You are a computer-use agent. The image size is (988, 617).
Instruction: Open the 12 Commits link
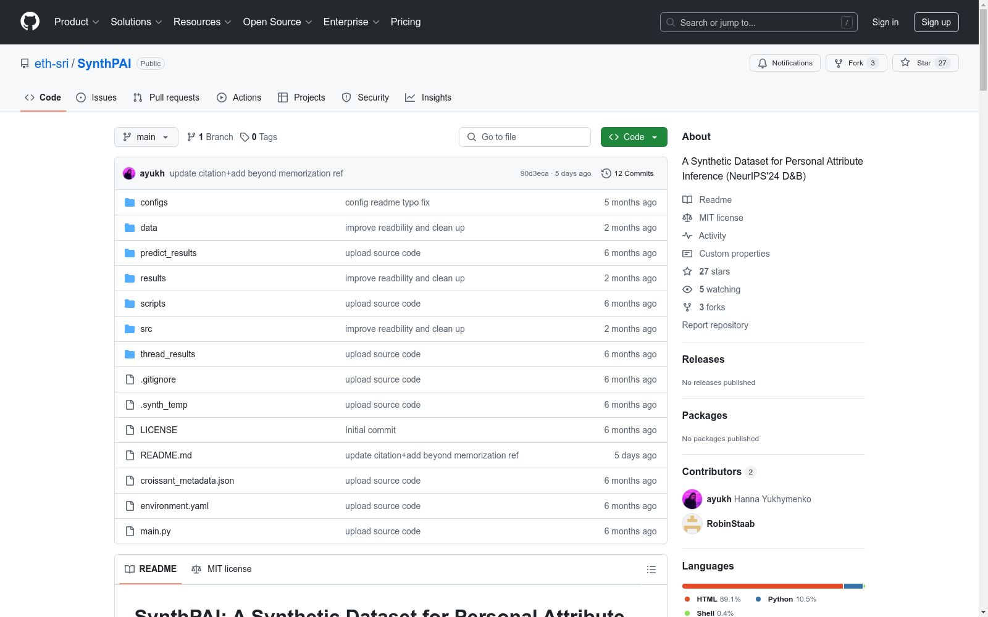pos(627,173)
